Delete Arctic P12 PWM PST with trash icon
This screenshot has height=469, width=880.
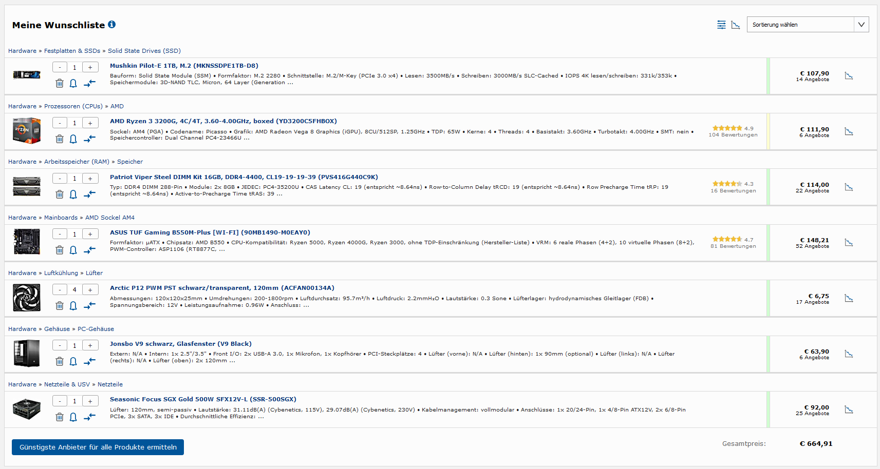60,305
